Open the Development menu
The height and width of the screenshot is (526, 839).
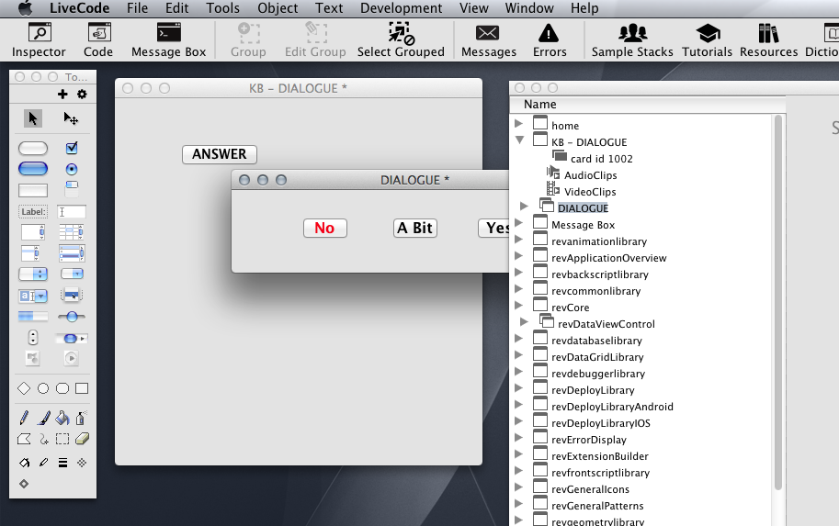click(x=401, y=8)
